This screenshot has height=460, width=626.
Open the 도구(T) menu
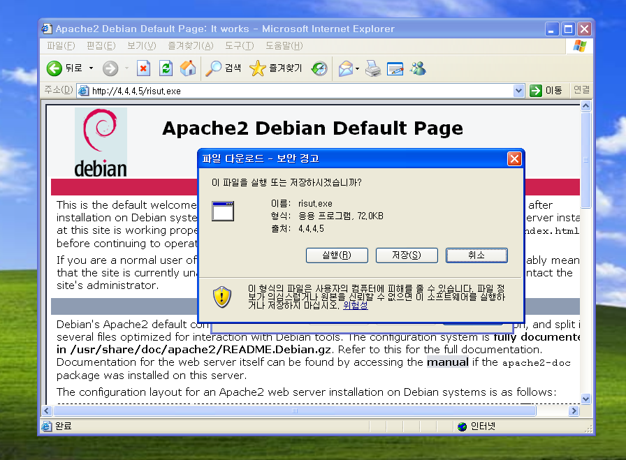(x=239, y=46)
